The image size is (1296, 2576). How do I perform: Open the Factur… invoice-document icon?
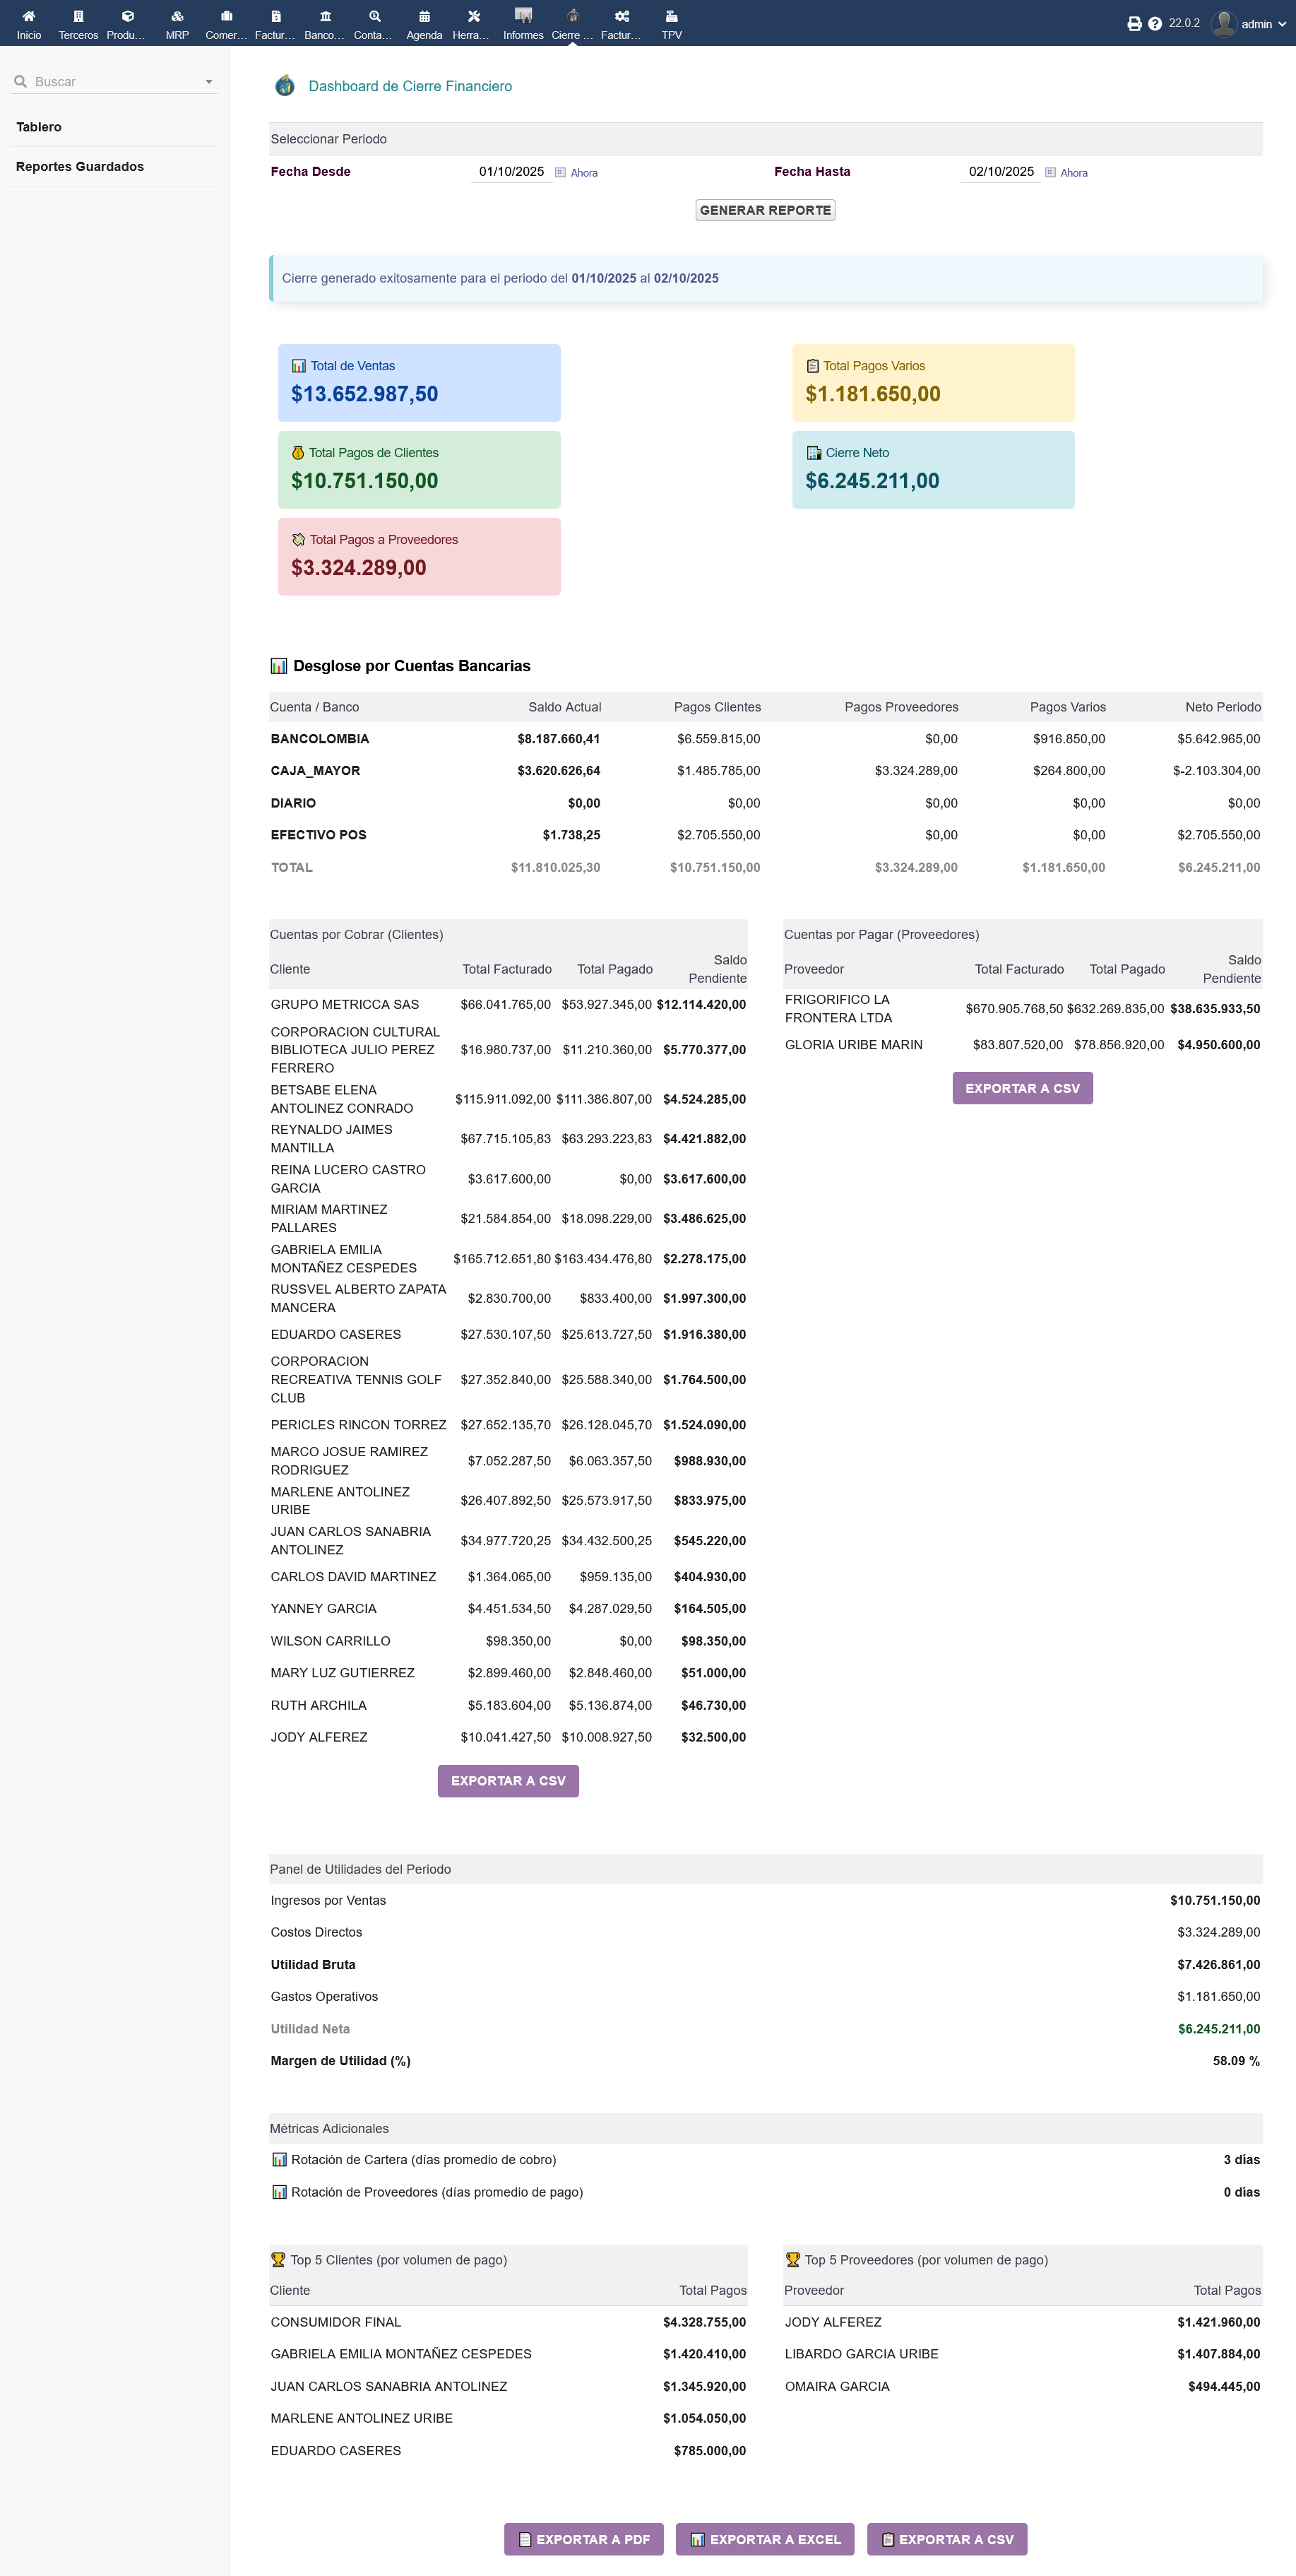276,16
